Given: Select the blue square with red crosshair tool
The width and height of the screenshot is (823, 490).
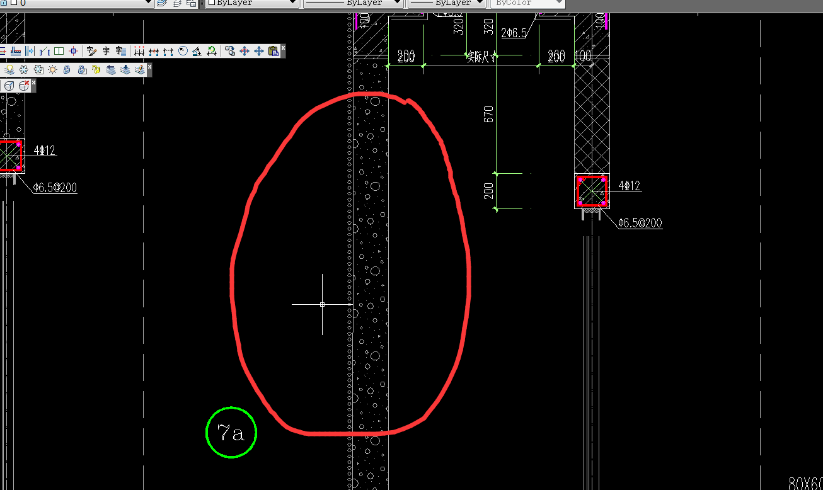Looking at the screenshot, I should 73,51.
